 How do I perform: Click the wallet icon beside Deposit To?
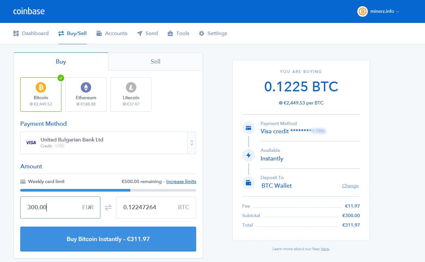pos(248,183)
